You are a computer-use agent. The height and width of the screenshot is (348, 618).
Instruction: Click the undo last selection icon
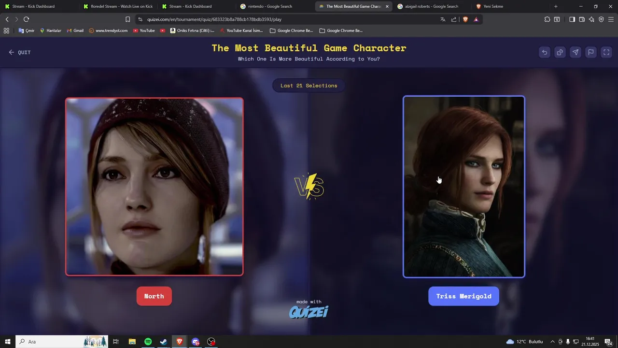pyautogui.click(x=545, y=52)
